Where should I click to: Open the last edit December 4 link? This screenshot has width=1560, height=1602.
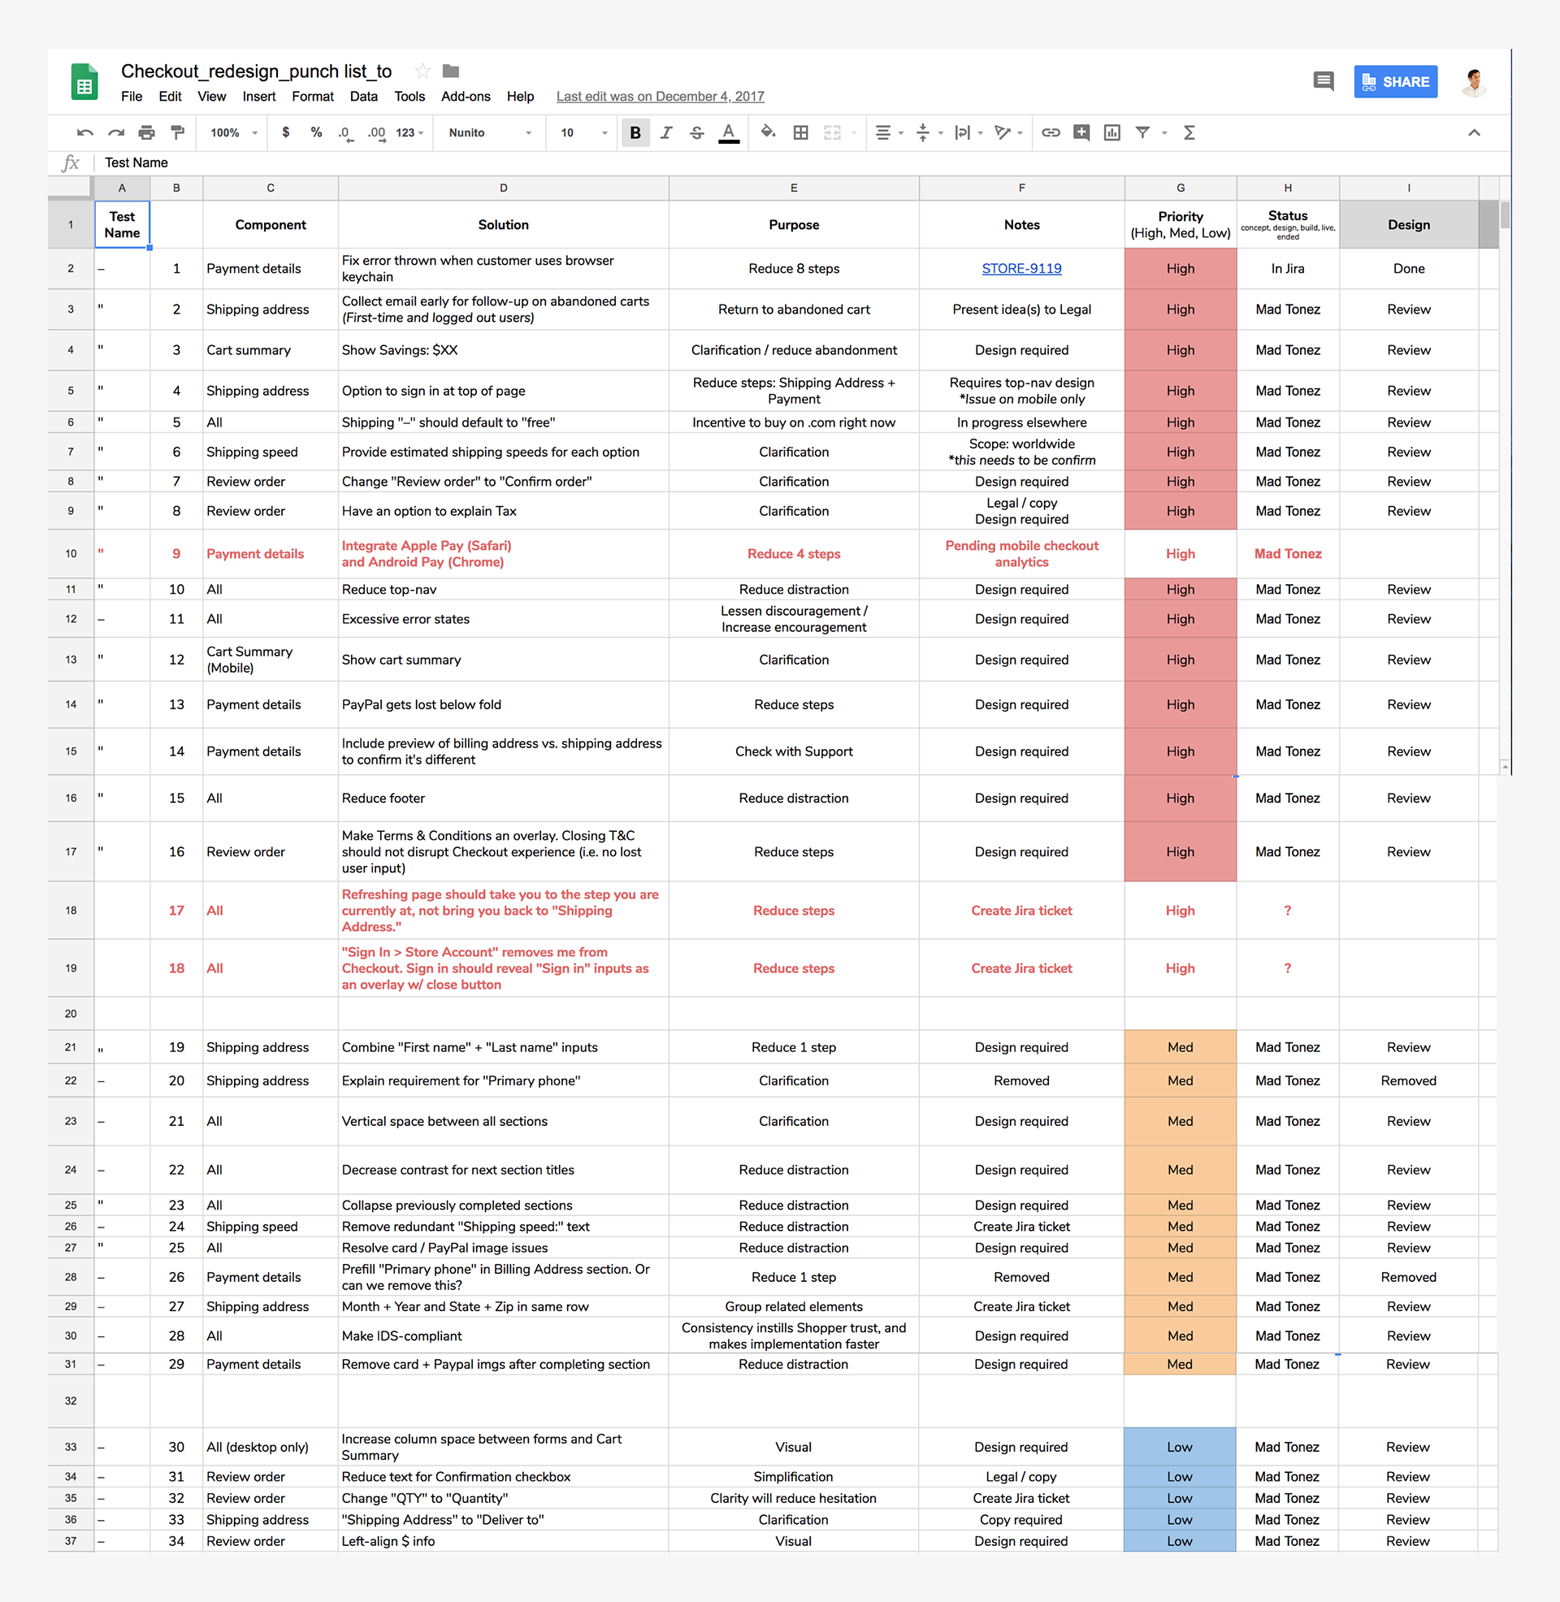click(661, 97)
